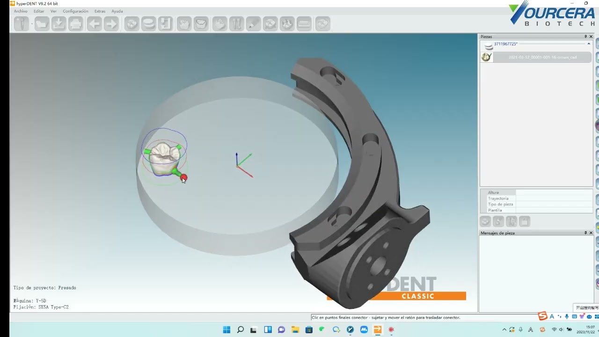Image resolution: width=599 pixels, height=337 pixels.
Task: Click the last toolbar icon for calculation
Action: [323, 23]
